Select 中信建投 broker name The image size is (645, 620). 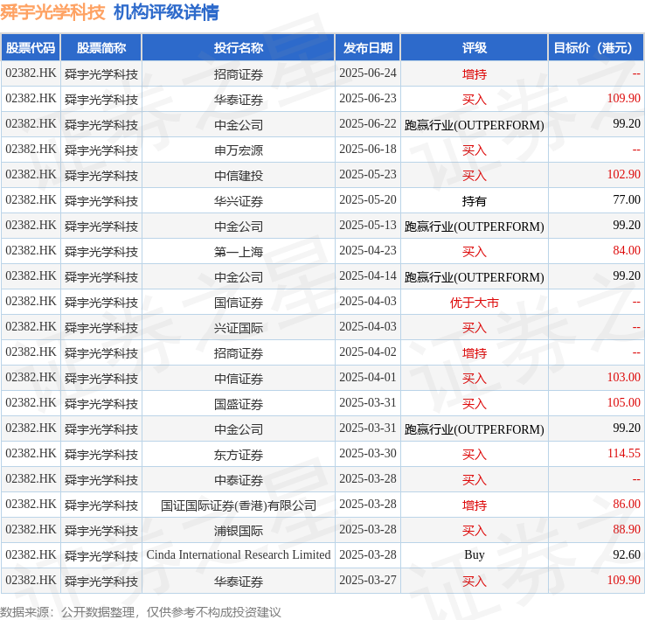[239, 176]
